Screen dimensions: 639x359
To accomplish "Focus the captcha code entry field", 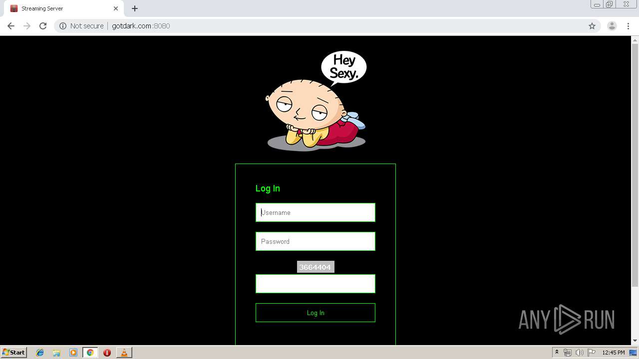I will pyautogui.click(x=316, y=284).
